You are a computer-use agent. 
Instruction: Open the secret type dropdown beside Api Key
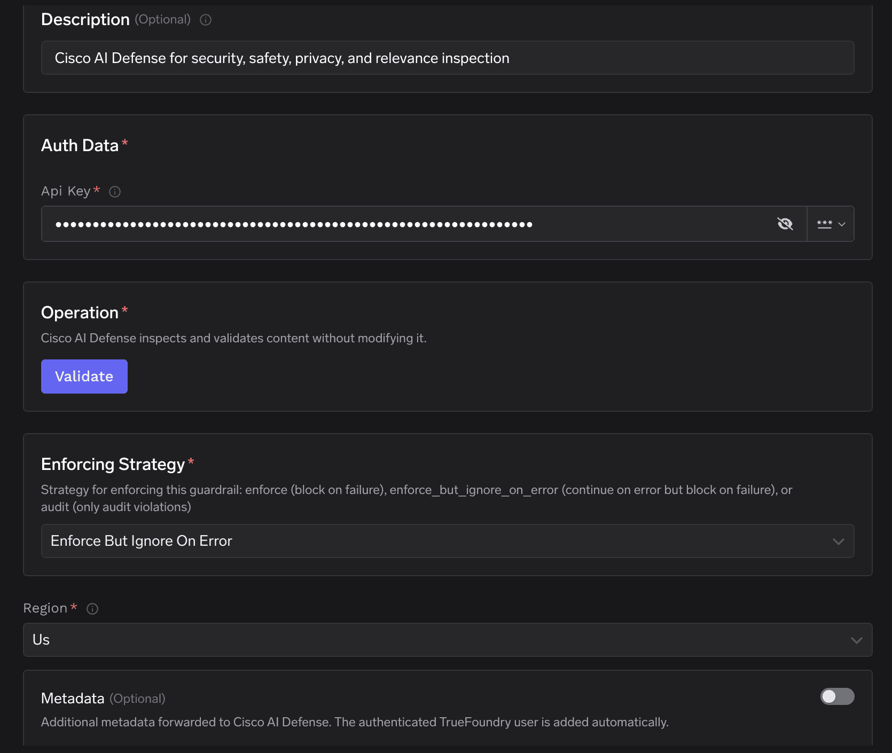click(x=831, y=224)
